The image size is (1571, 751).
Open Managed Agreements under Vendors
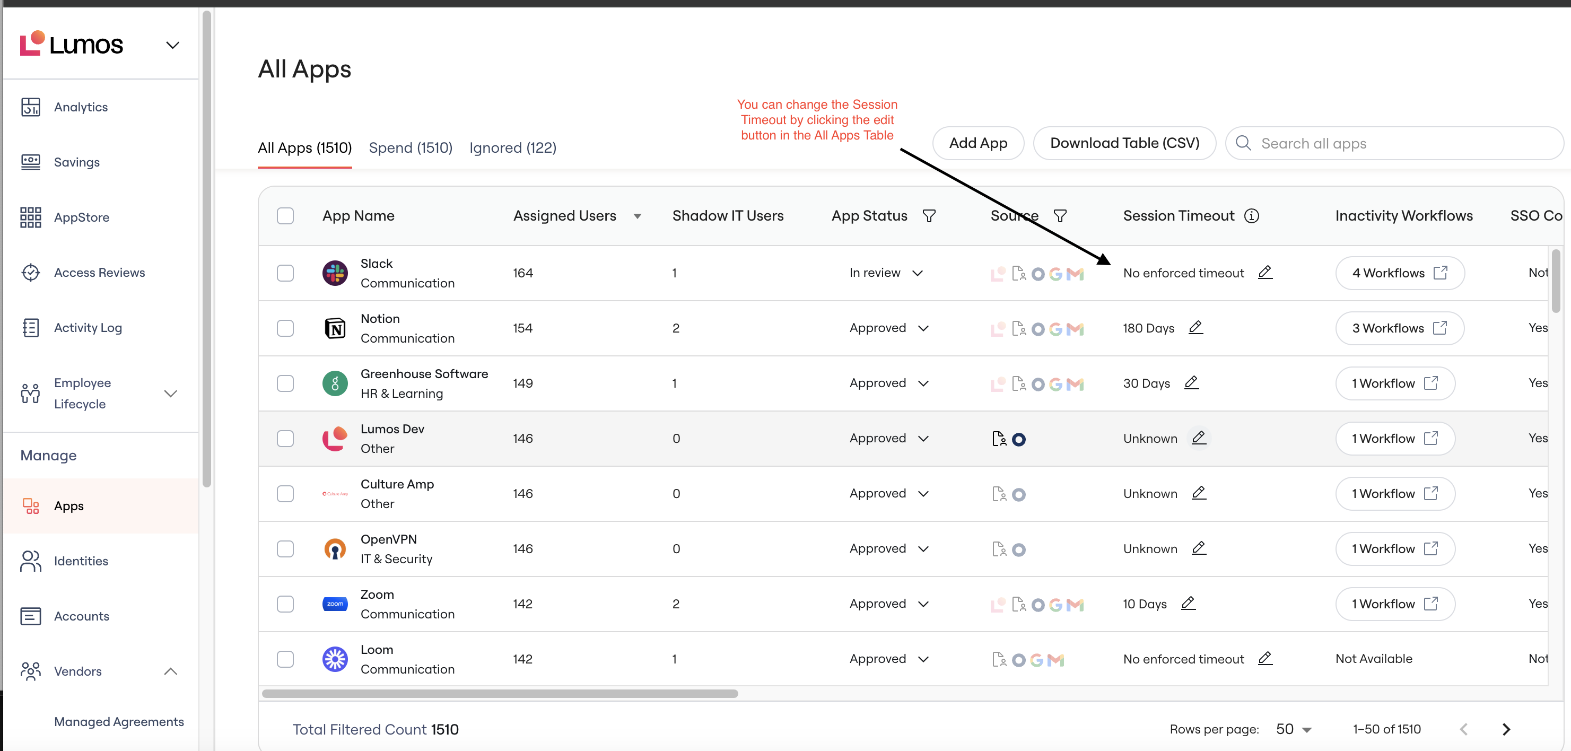coord(119,722)
